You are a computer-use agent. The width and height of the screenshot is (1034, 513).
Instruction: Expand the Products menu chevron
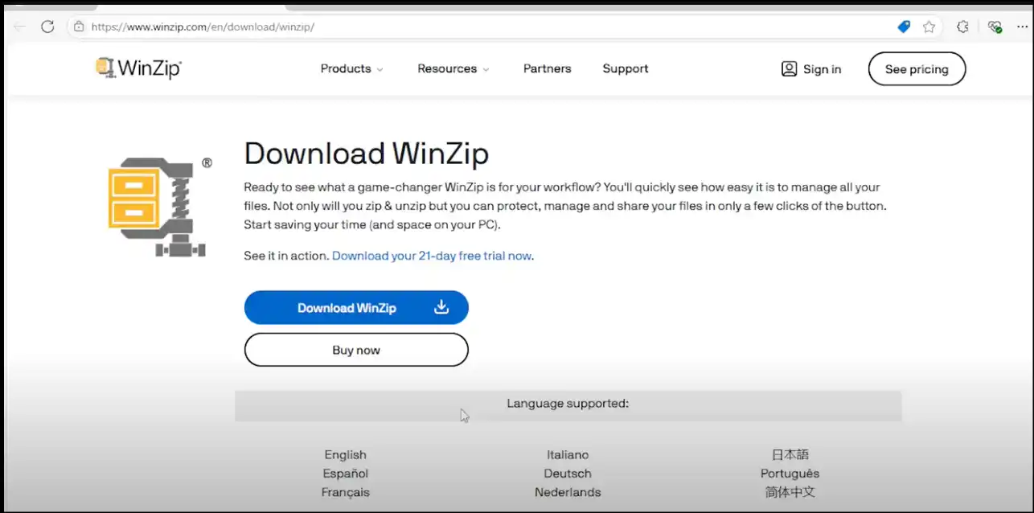pos(380,70)
